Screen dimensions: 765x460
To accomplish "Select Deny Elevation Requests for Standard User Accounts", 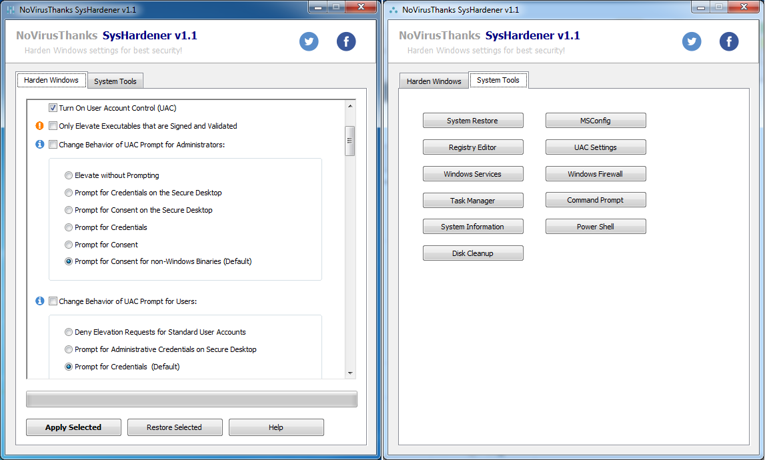I will coord(69,332).
